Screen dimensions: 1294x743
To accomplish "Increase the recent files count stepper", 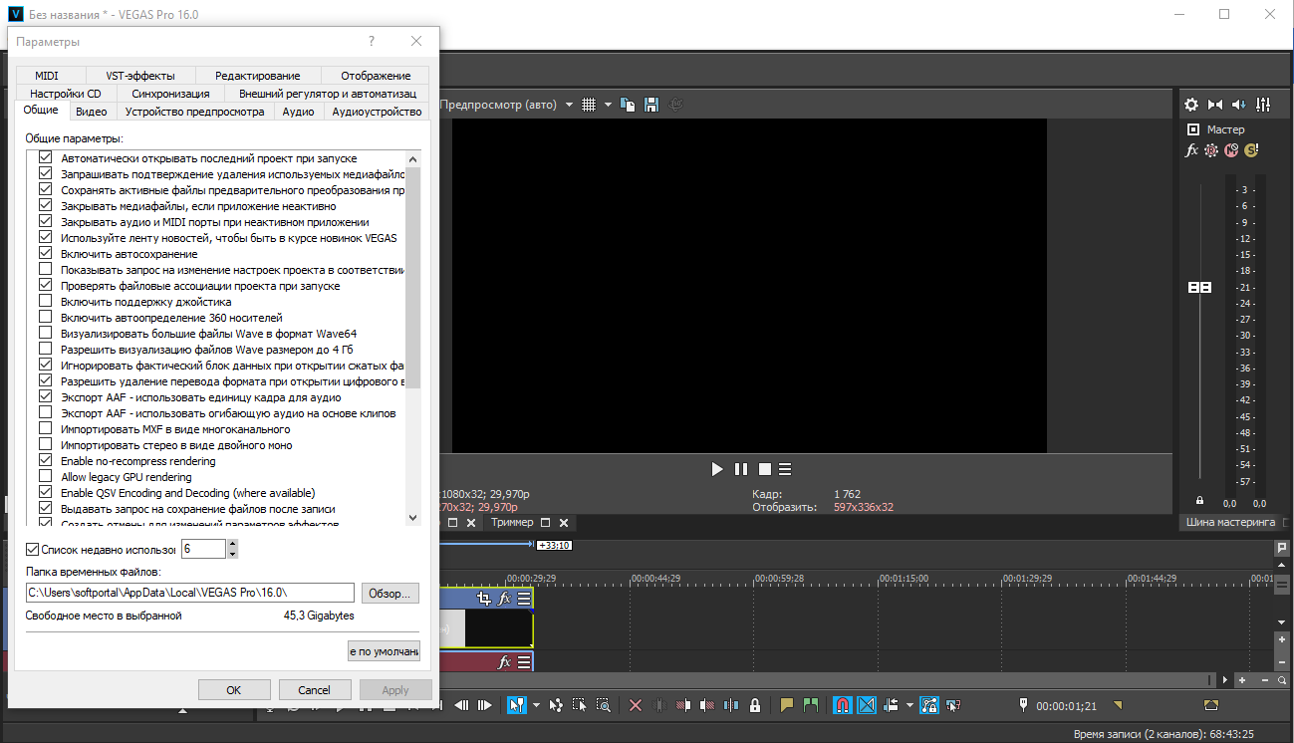I will pyautogui.click(x=232, y=544).
